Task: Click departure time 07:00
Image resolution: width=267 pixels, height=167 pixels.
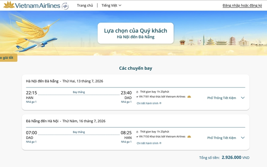Action: [x=31, y=133]
